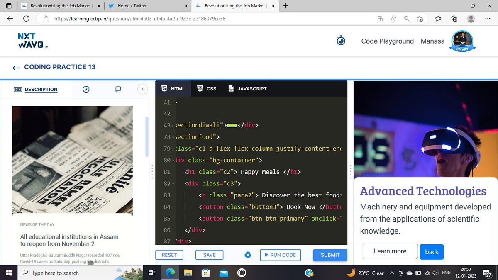The width and height of the screenshot is (498, 280).
Task: Click NEWS OF THE DAY label
Action: pyautogui.click(x=37, y=224)
